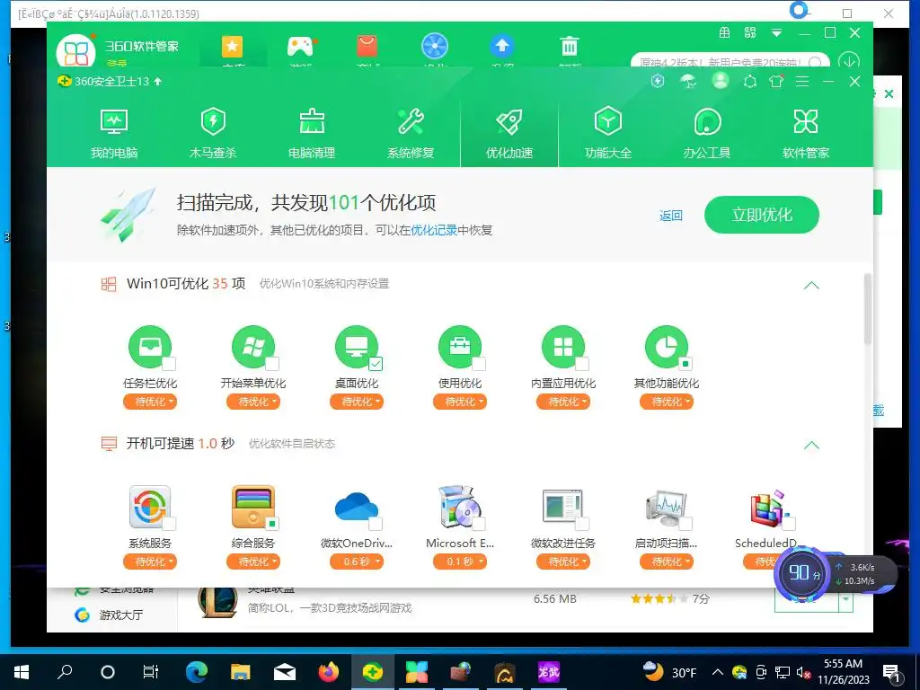Screen dimensions: 920x690
Task: Check the 使用优化 checkbox
Action: (x=479, y=364)
